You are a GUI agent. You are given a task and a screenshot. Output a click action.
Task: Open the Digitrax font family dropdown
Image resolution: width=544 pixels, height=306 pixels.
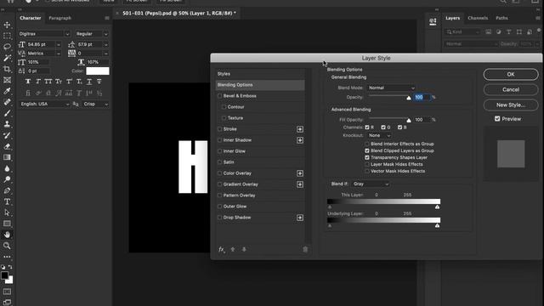point(44,34)
